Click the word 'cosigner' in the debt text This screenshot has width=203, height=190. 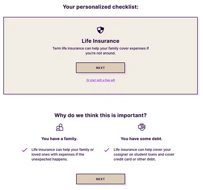click(122, 154)
